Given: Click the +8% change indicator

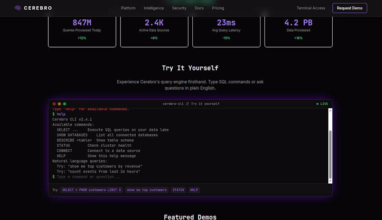Looking at the screenshot, I should (x=154, y=38).
